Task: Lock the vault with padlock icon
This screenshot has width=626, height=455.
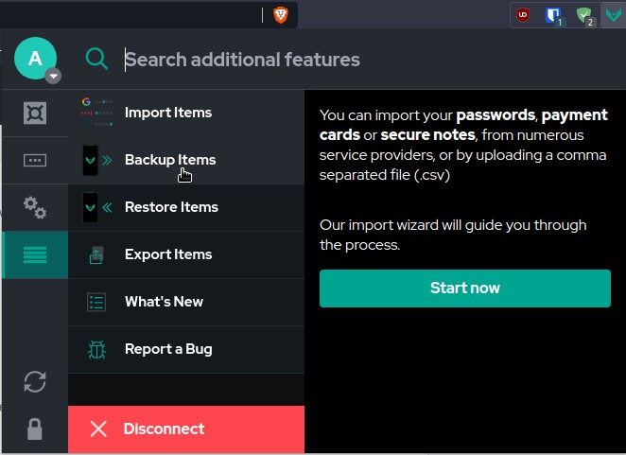Action: 35,429
